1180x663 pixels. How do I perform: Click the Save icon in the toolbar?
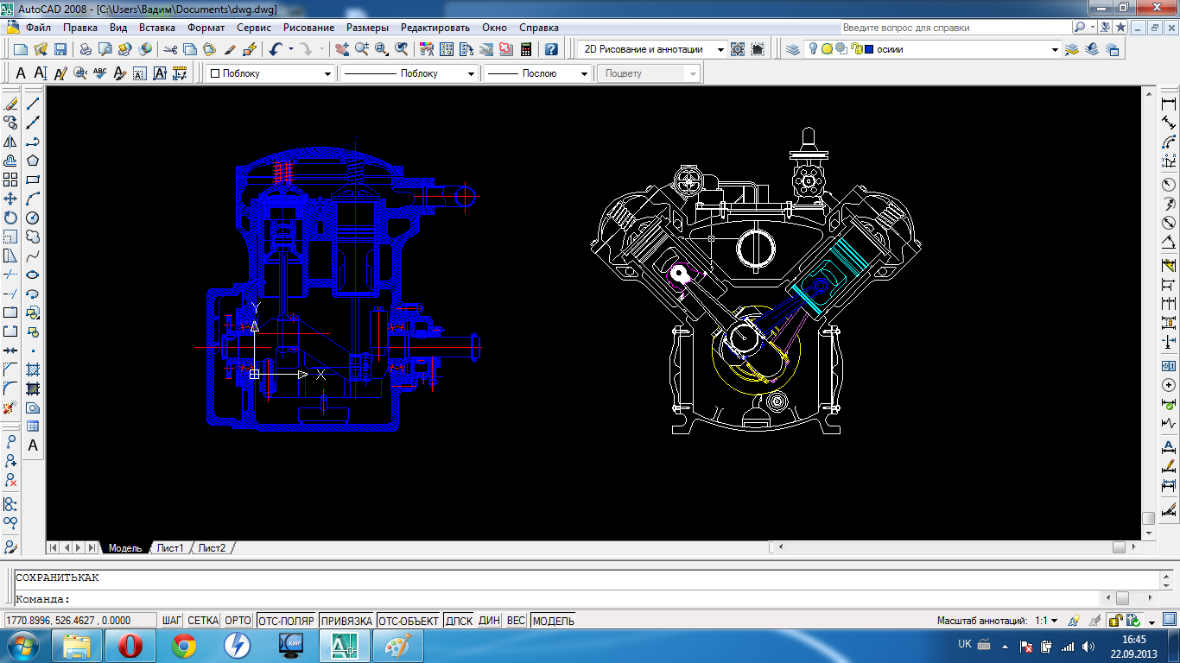60,49
